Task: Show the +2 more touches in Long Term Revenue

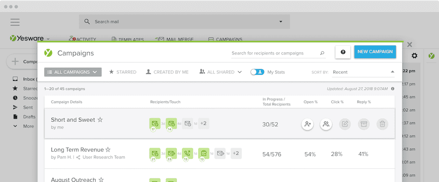Action: pos(236,153)
